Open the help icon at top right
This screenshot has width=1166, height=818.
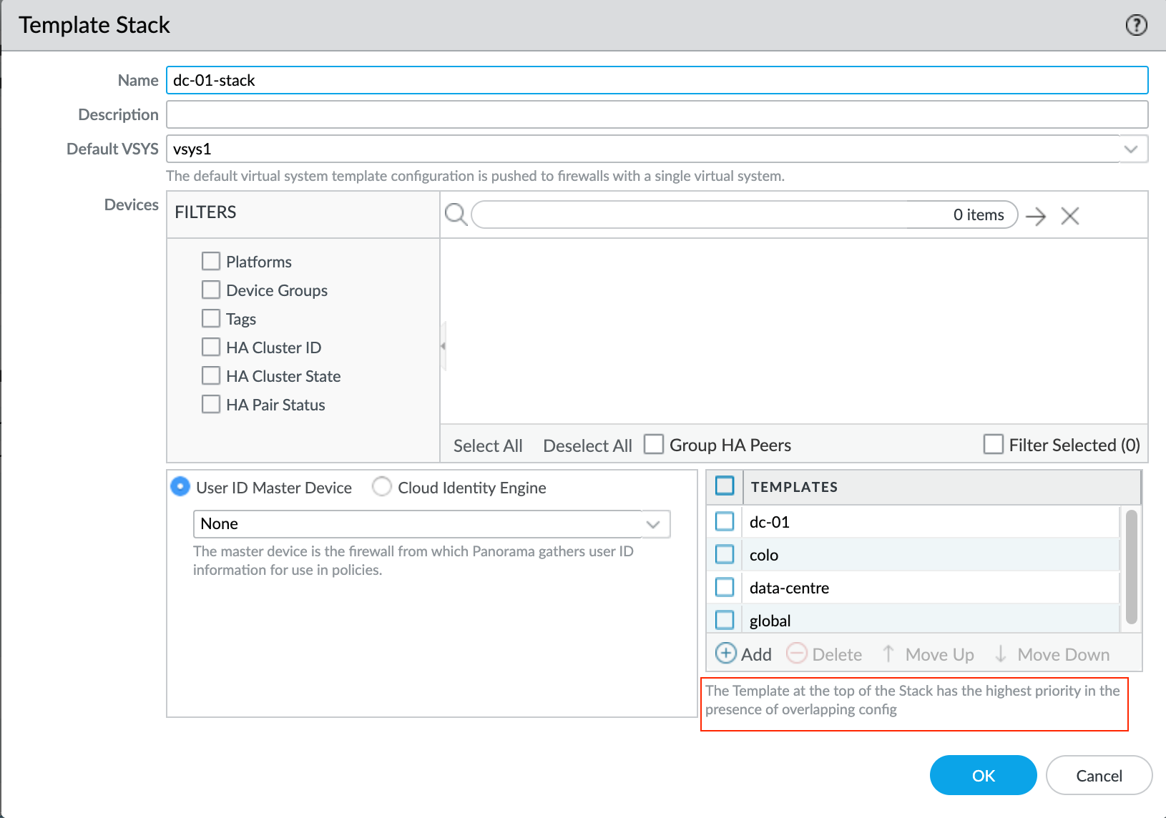pos(1135,24)
